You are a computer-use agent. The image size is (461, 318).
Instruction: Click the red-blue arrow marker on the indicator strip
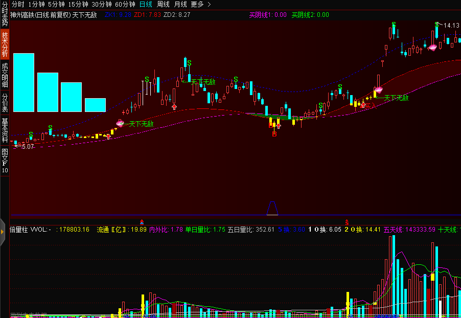click(x=142, y=222)
